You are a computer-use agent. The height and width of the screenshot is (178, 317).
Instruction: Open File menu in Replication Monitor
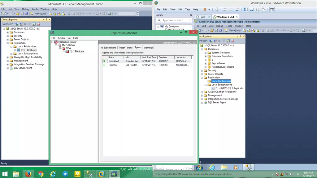tap(53, 38)
